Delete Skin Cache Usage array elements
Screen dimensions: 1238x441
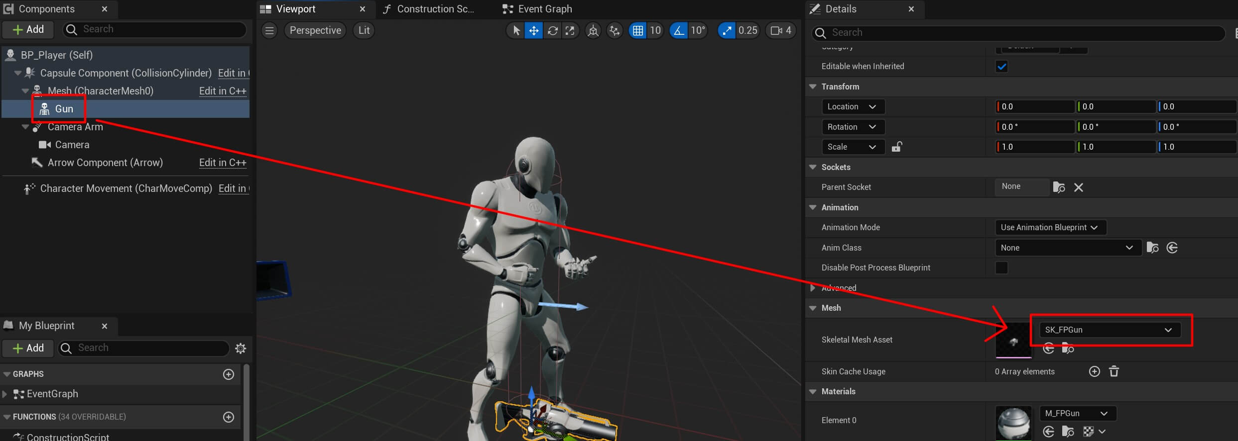[x=1114, y=372]
